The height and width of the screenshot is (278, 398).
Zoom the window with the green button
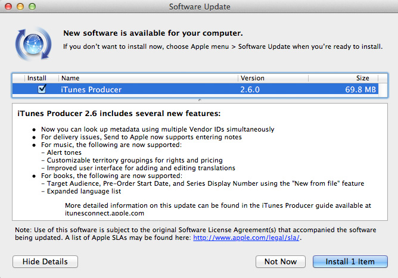click(x=32, y=7)
